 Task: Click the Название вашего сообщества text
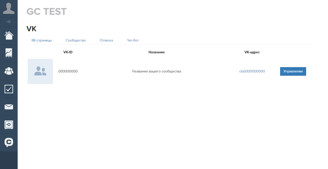156,71
